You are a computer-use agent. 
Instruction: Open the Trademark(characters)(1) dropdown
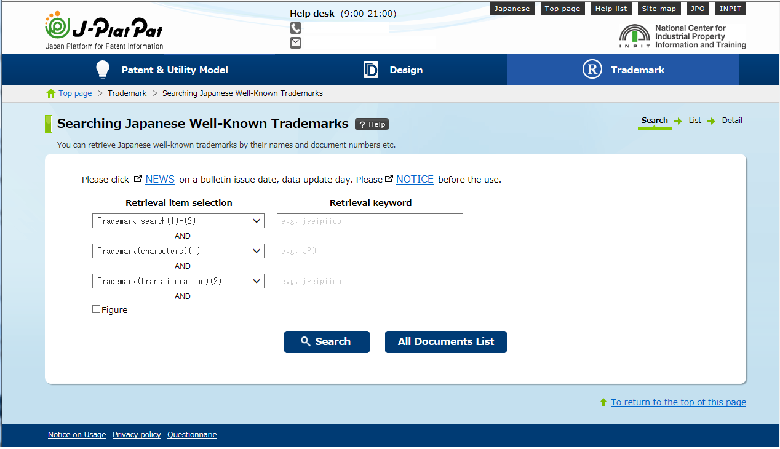pos(178,251)
